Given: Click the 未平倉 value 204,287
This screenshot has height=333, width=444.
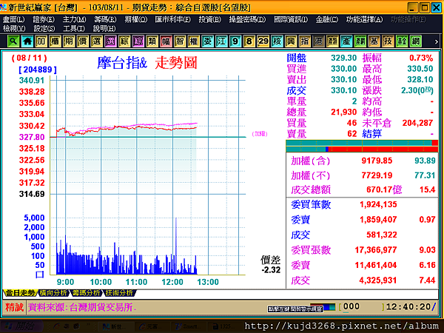Looking at the screenshot, I should 417,123.
